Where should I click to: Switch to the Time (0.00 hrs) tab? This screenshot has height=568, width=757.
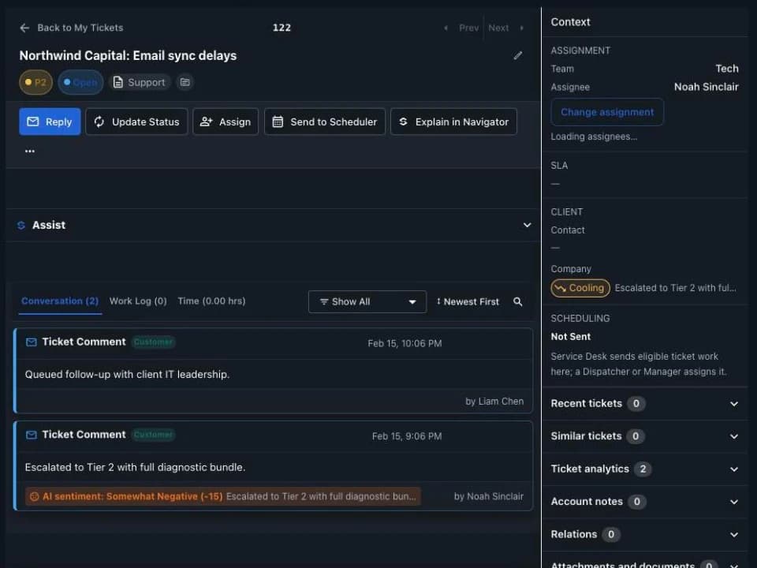(211, 301)
